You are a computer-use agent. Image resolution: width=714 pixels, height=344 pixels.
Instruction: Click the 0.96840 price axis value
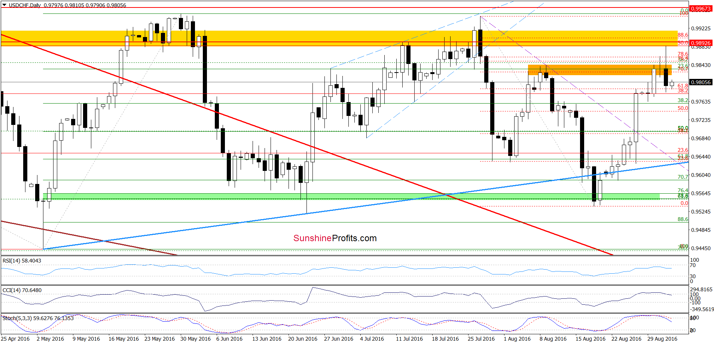click(701, 138)
